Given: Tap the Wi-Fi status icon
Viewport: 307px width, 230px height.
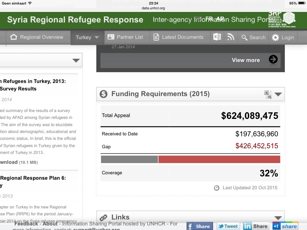Looking at the screenshot, I should pos(30,3).
